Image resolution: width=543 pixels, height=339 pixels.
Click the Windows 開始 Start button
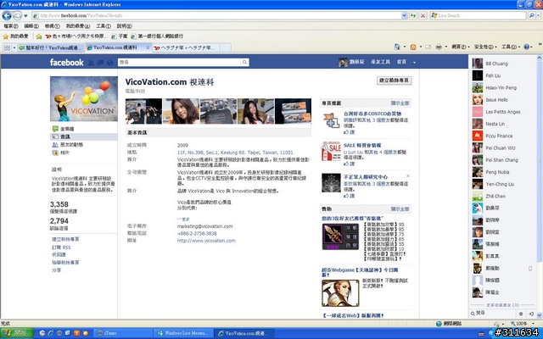[x=17, y=333]
